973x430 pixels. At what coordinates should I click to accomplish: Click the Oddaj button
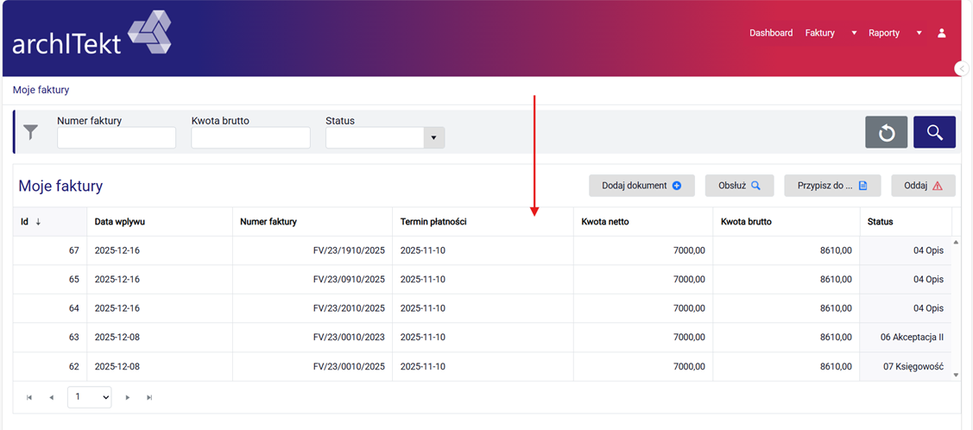pos(924,186)
